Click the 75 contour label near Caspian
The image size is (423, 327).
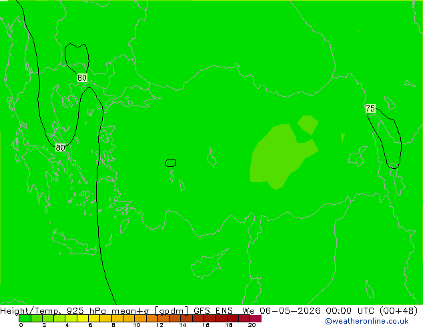point(370,109)
